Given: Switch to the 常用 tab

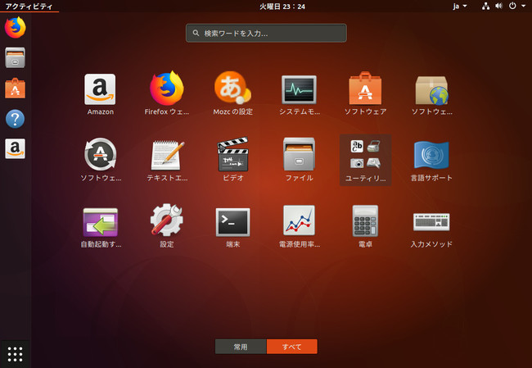Looking at the screenshot, I should tap(241, 347).
